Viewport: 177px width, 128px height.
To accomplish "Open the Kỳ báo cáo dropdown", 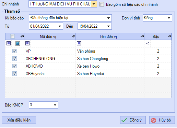I will tap(108, 18).
